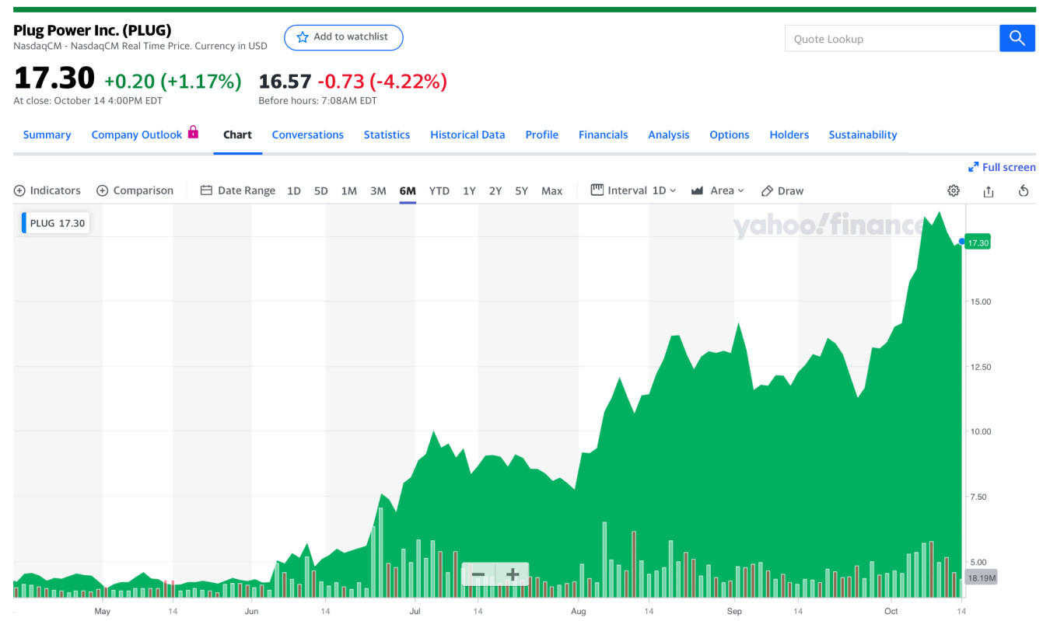Click the Plug Power Inc. (PLUG) heading
The width and height of the screenshot is (1050, 621).
[x=93, y=30]
